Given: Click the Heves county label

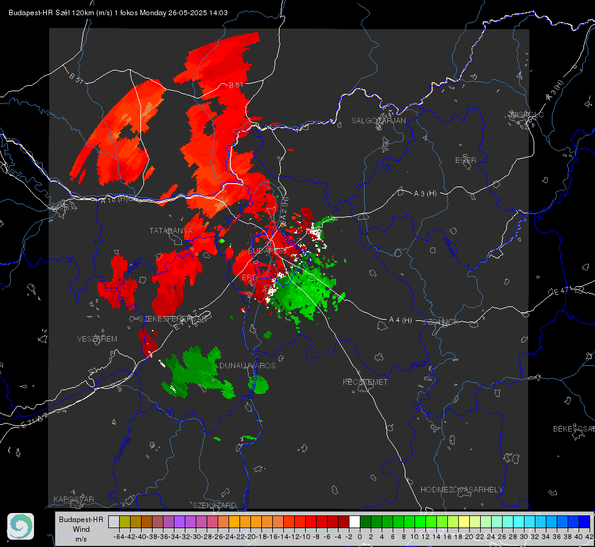Looking at the screenshot, I should [449, 246].
